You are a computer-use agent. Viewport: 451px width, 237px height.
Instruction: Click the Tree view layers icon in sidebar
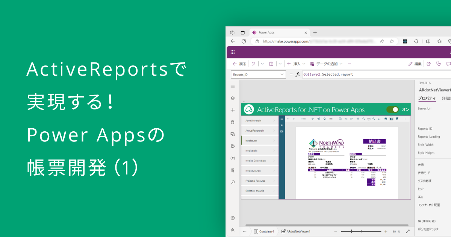coord(233,98)
